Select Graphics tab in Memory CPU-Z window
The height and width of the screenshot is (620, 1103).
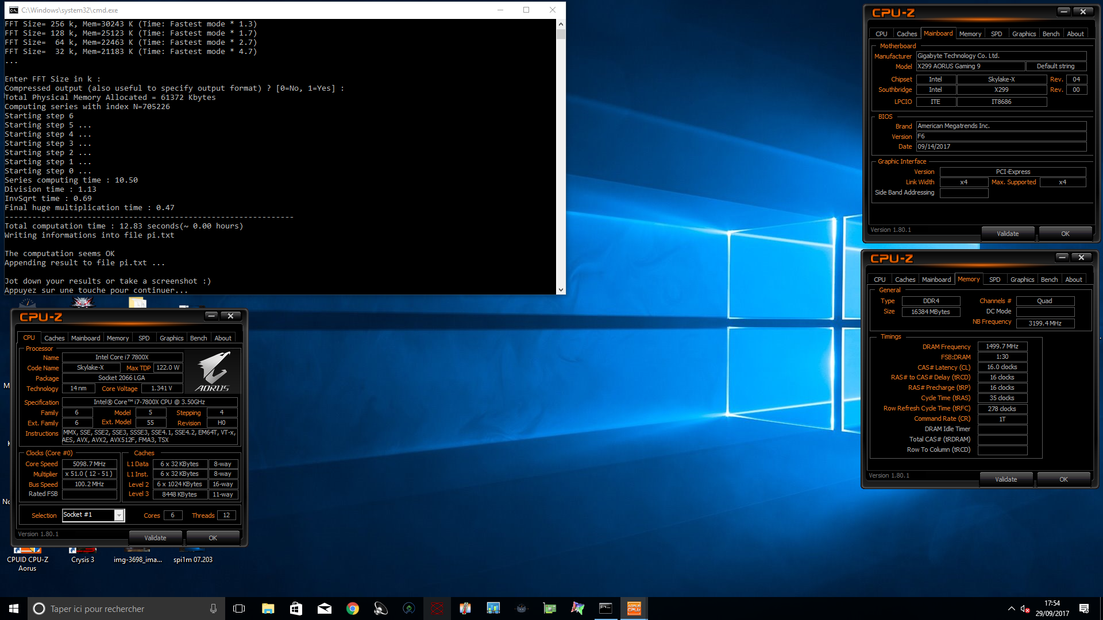(x=1023, y=280)
